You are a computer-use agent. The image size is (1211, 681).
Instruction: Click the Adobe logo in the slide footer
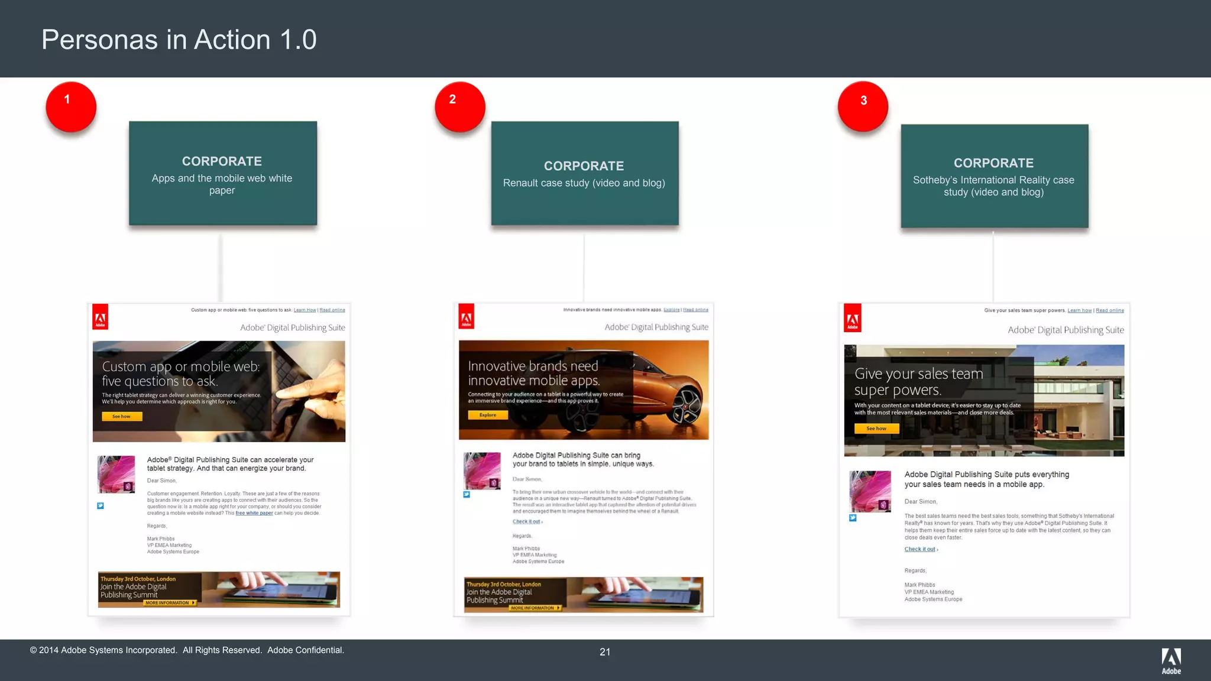(x=1171, y=661)
